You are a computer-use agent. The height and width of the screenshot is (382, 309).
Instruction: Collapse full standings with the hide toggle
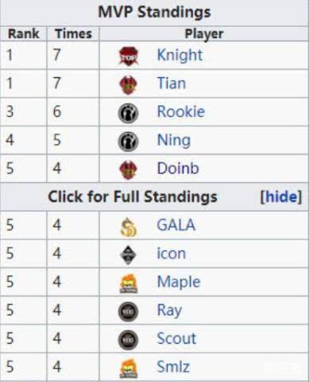pyautogui.click(x=281, y=197)
